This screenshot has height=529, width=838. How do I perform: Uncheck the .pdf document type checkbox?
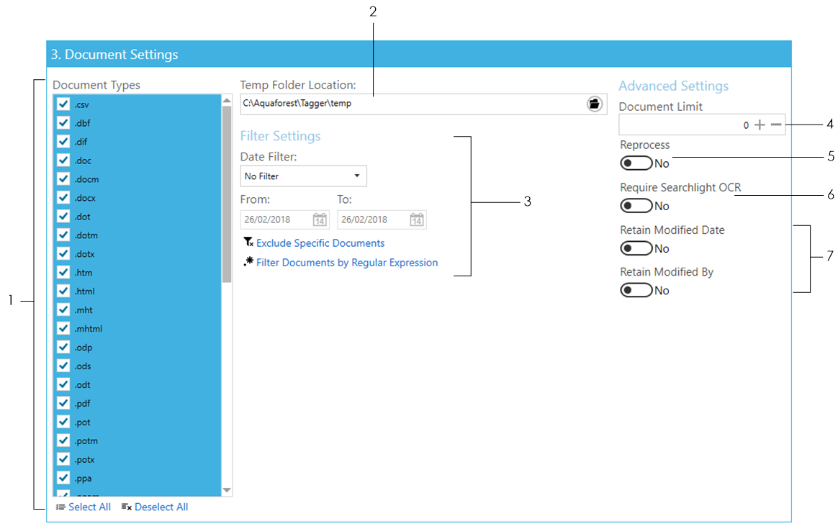tap(63, 404)
